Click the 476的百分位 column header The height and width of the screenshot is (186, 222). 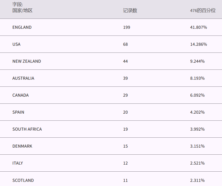tap(203, 11)
